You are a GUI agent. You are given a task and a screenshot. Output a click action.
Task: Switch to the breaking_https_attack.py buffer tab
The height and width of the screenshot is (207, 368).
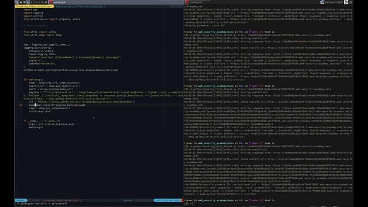34,6
